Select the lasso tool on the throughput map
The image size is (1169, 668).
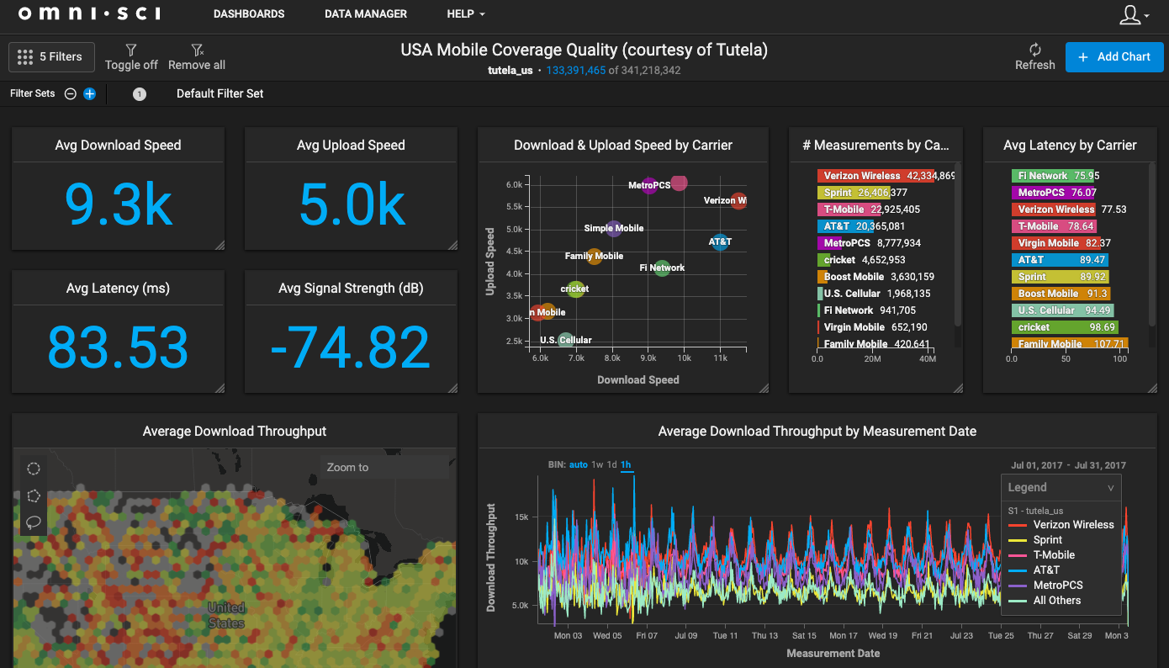pos(34,522)
